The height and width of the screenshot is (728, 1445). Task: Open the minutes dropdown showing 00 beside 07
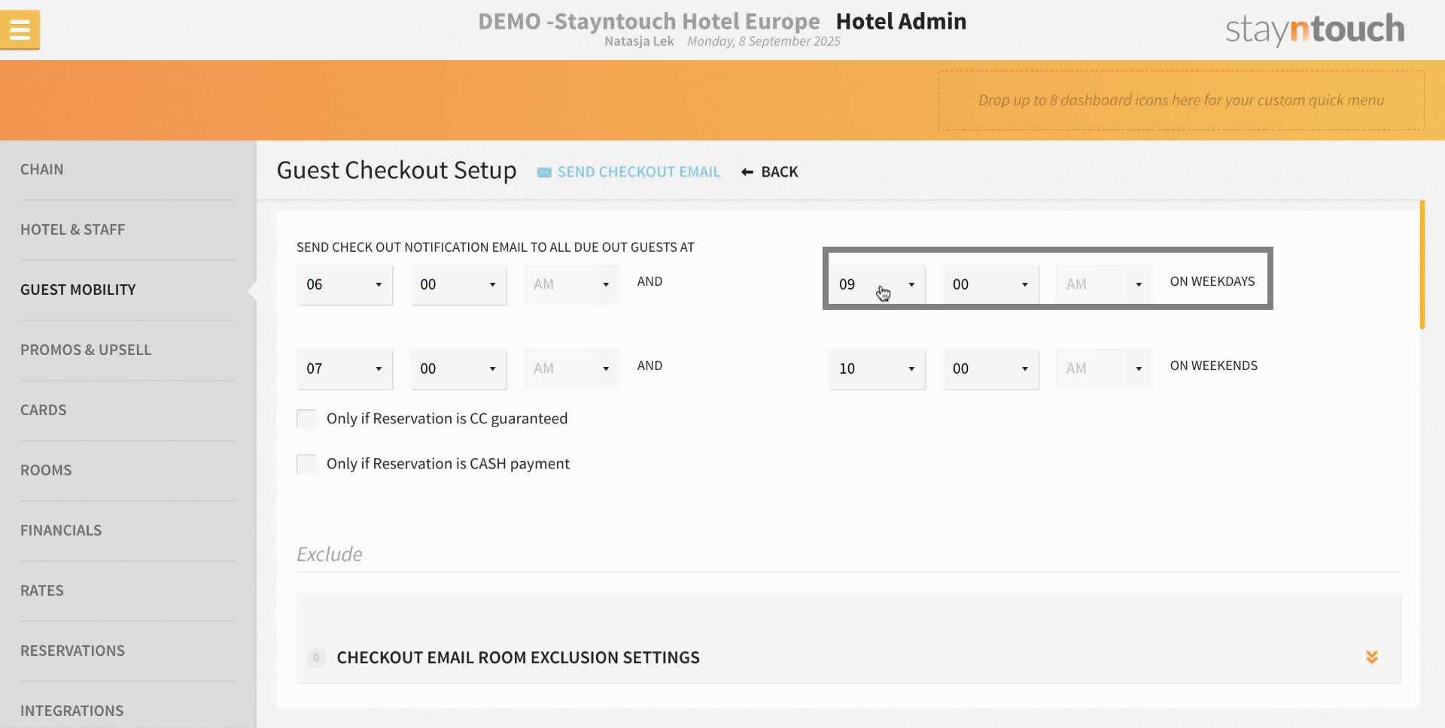pos(458,369)
